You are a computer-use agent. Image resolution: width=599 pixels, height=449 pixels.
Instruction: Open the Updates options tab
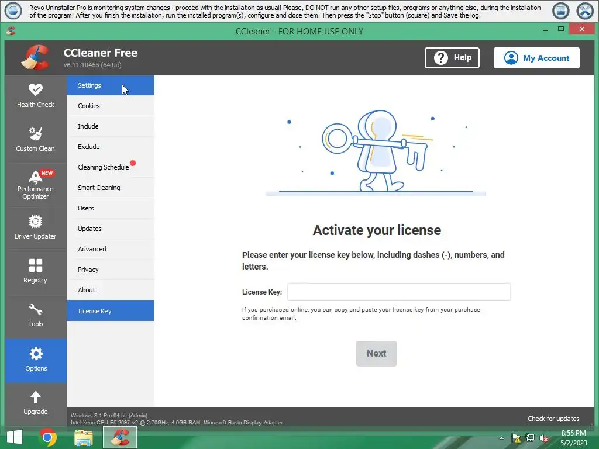pyautogui.click(x=111, y=229)
